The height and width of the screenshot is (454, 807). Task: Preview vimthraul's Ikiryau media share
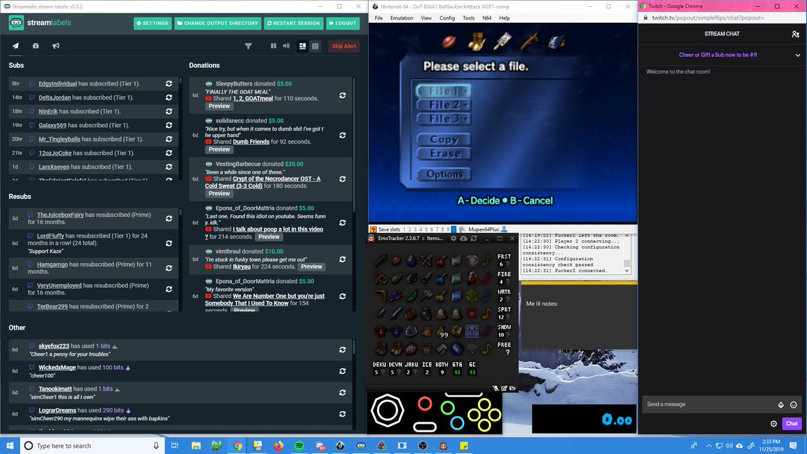311,266
